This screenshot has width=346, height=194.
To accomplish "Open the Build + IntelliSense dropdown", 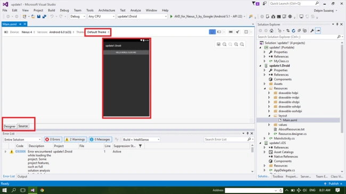I will coord(141,140).
